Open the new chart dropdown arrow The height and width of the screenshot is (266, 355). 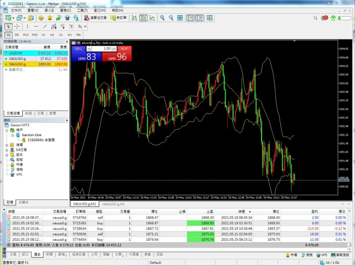(x=14, y=18)
